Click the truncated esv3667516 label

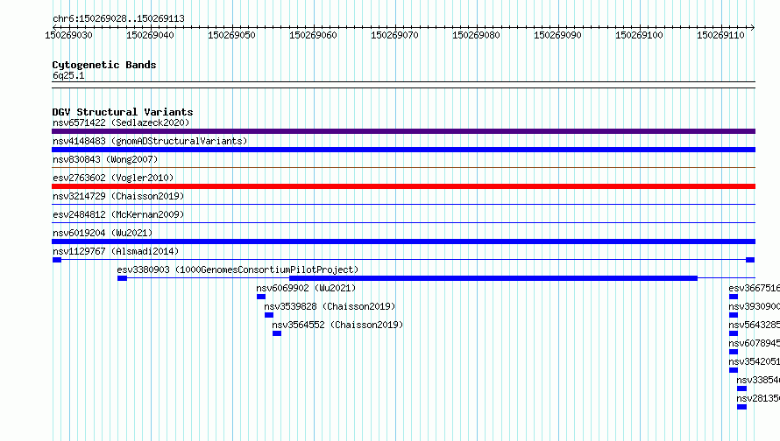point(754,288)
